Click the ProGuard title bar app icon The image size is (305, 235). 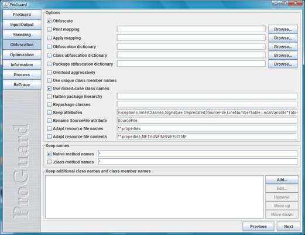pos(5,5)
